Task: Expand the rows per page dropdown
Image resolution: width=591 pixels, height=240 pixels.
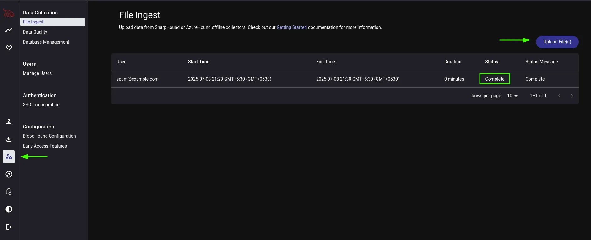Action: tap(512, 96)
